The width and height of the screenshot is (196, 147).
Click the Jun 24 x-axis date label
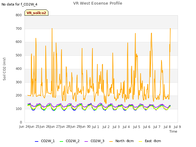click(x=24, y=126)
